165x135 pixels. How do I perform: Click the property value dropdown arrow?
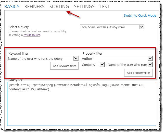click(150, 65)
